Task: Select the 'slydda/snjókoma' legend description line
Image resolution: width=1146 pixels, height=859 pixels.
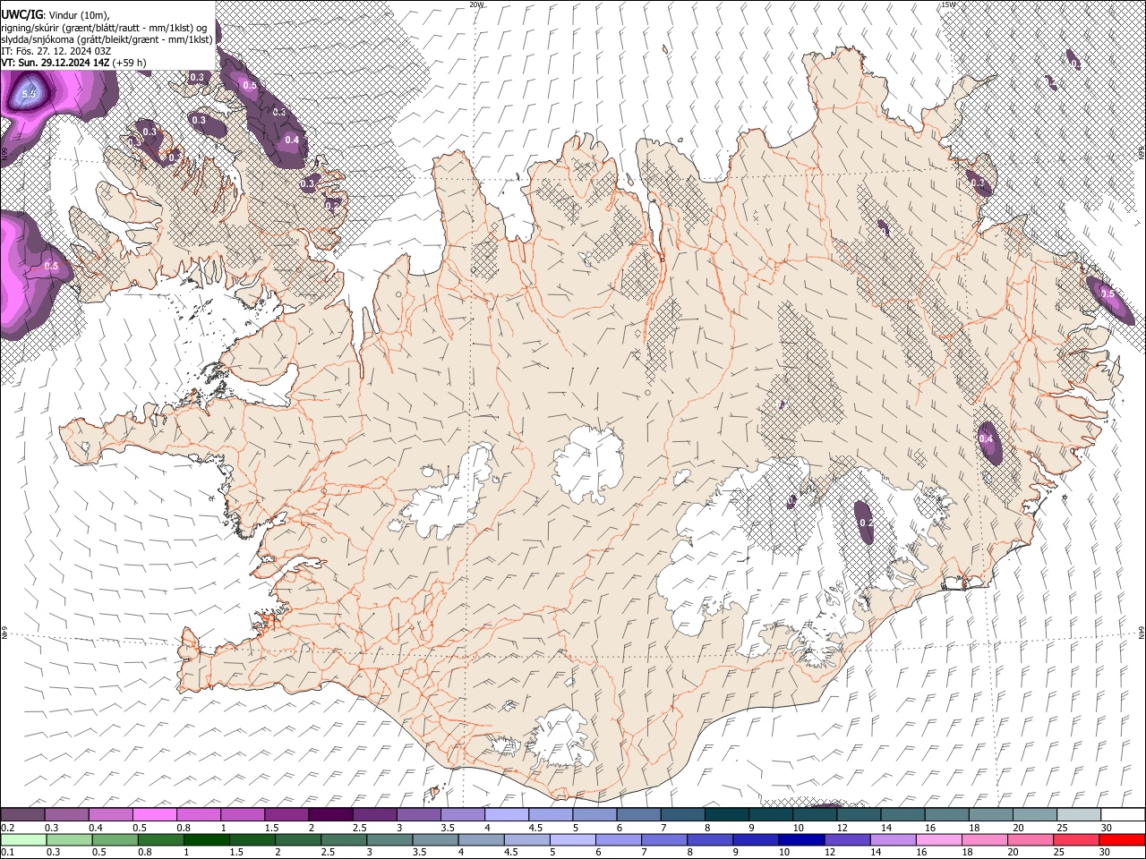Action: pyautogui.click(x=107, y=39)
